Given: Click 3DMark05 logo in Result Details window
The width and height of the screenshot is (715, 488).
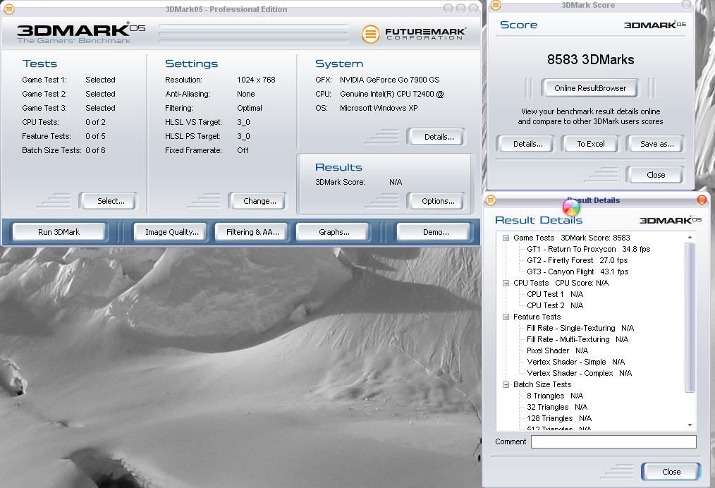Looking at the screenshot, I should click(x=671, y=220).
